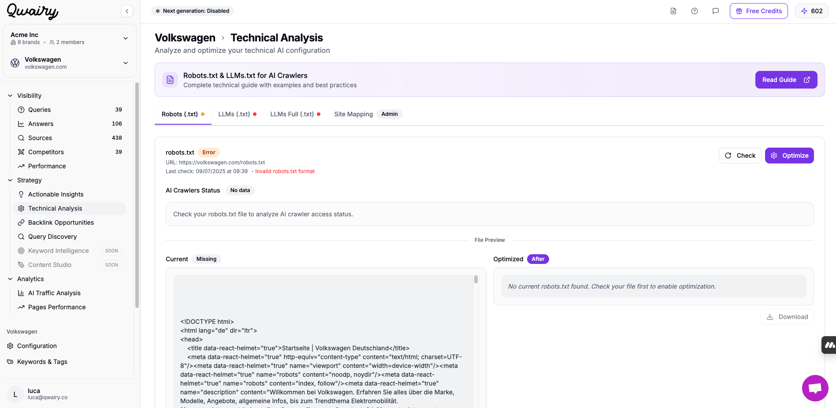
Task: Click Keyword Intelligence coming soon item
Action: pos(70,251)
